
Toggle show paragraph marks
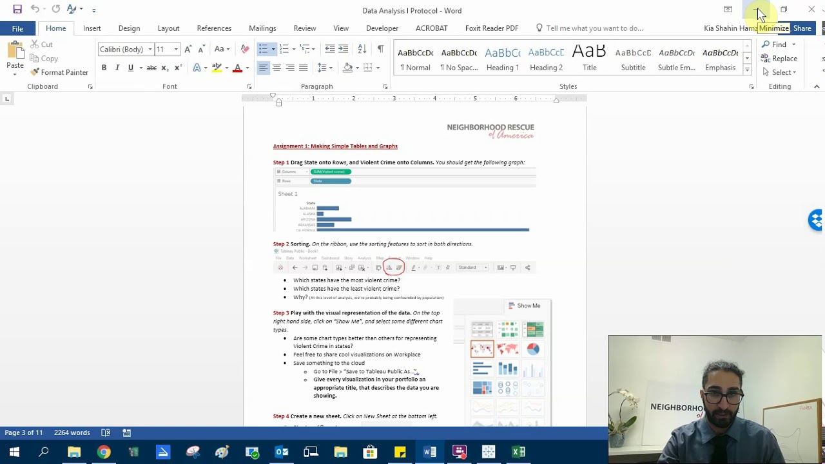[x=380, y=49]
